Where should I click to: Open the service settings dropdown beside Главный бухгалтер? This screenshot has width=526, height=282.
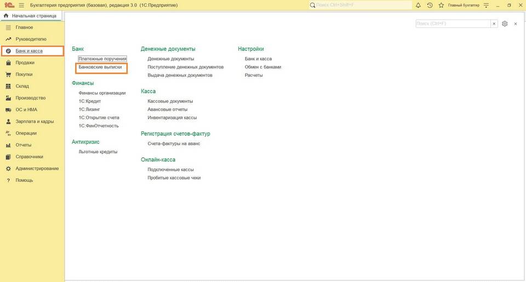(x=486, y=5)
